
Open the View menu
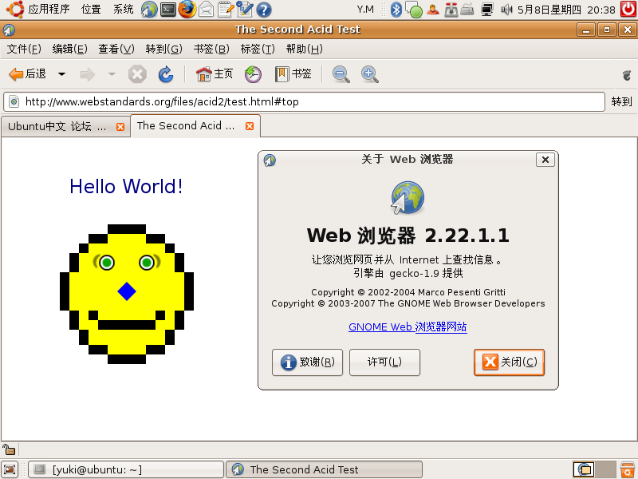[x=116, y=49]
